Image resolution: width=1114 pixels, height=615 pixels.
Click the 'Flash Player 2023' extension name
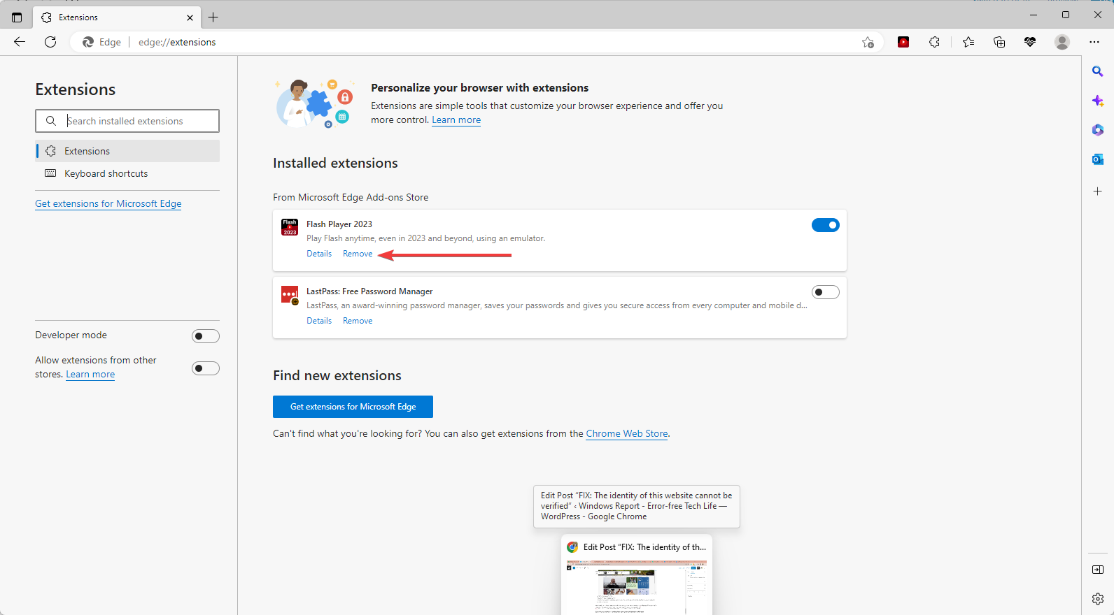(x=339, y=224)
